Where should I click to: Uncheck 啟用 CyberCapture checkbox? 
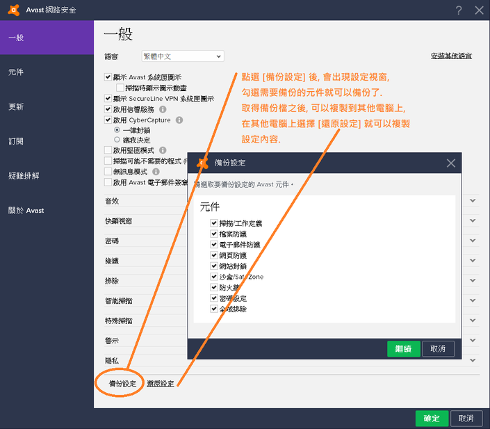[108, 120]
